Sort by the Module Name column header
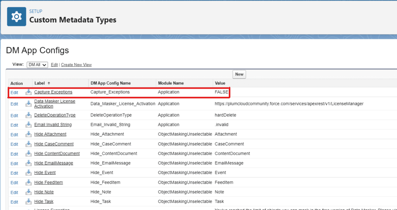Screen dimensions: 397x210 [x=171, y=83]
